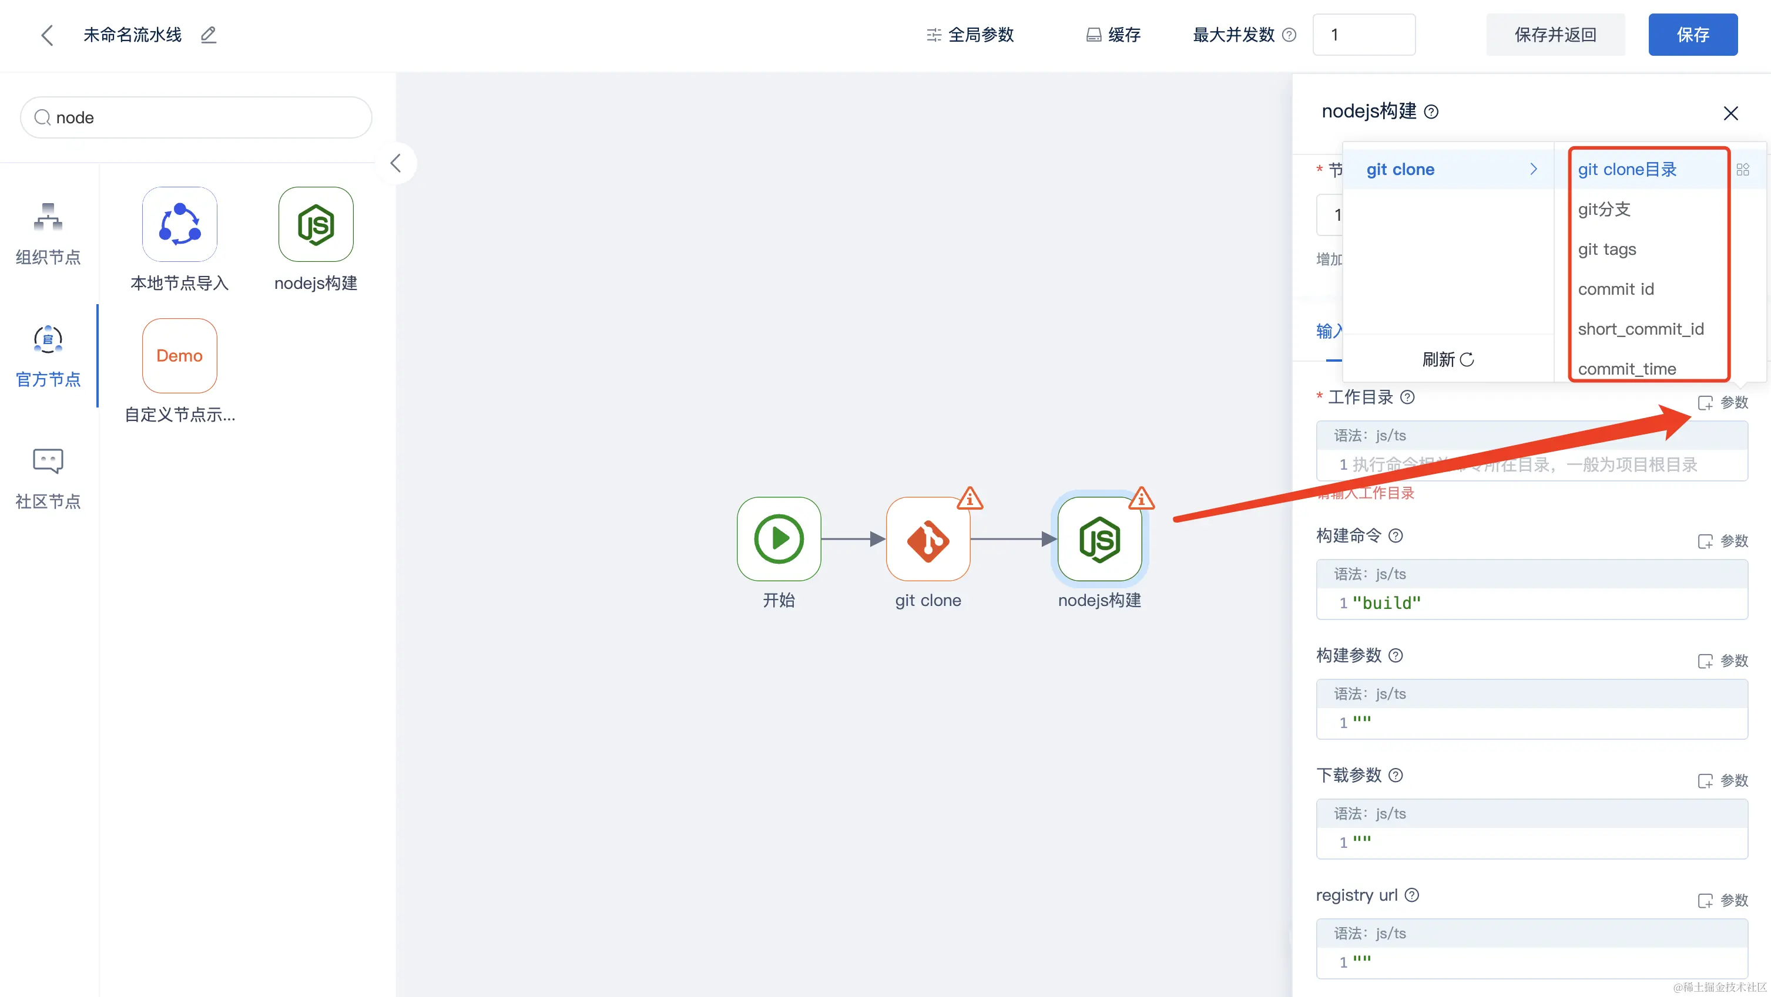Click the 开始 start node on canvas
This screenshot has width=1771, height=997.
tap(778, 540)
